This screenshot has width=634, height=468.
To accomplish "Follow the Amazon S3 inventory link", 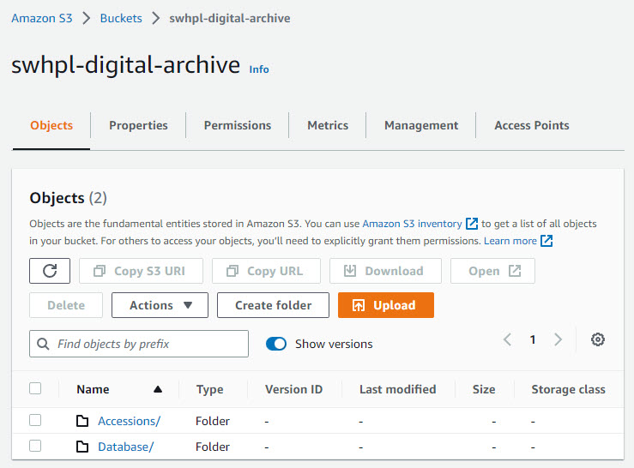I will pyautogui.click(x=412, y=224).
